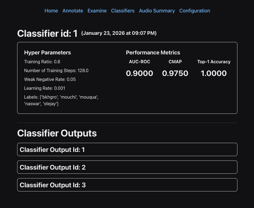
Task: Click the Top-1 Accuracy value 1.0000
Action: [214, 73]
